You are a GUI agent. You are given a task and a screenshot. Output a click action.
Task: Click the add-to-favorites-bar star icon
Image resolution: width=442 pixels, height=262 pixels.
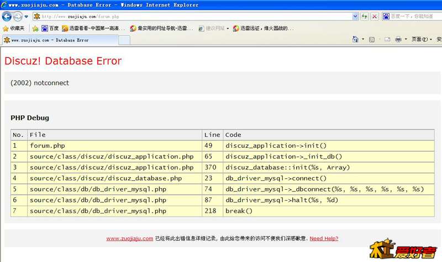[35, 29]
